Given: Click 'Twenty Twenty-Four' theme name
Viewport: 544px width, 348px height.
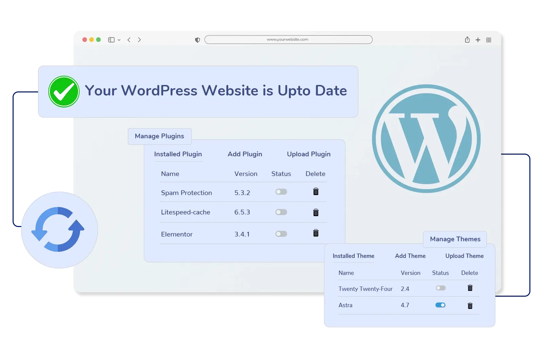Looking at the screenshot, I should pos(365,289).
